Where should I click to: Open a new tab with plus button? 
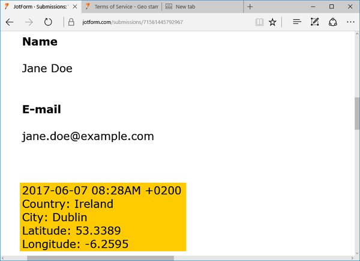pyautogui.click(x=250, y=7)
